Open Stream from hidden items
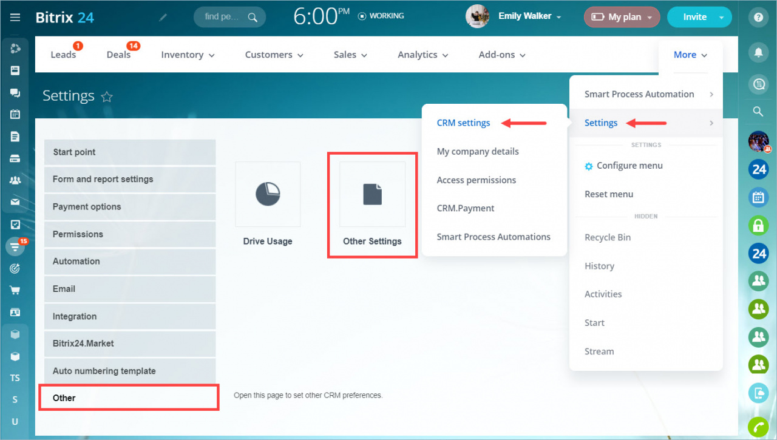 [x=599, y=351]
